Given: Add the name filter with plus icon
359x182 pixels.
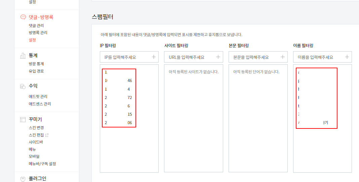Looking at the screenshot, I should coord(347,57).
